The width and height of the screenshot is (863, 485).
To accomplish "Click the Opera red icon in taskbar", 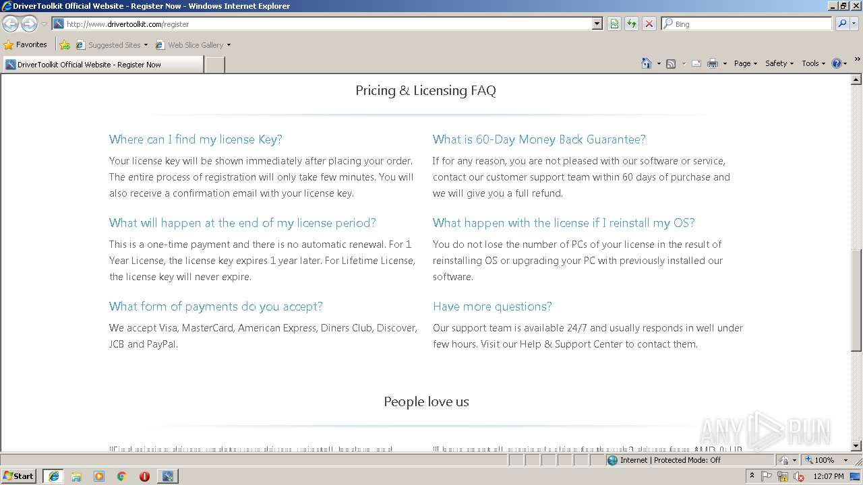I will click(x=144, y=476).
